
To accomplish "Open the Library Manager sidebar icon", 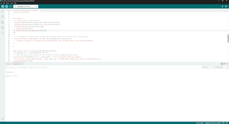I will click(2, 22).
